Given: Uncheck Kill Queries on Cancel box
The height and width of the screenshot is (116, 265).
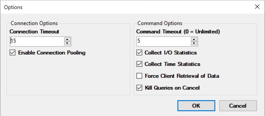Looking at the screenshot, I should coord(139,88).
